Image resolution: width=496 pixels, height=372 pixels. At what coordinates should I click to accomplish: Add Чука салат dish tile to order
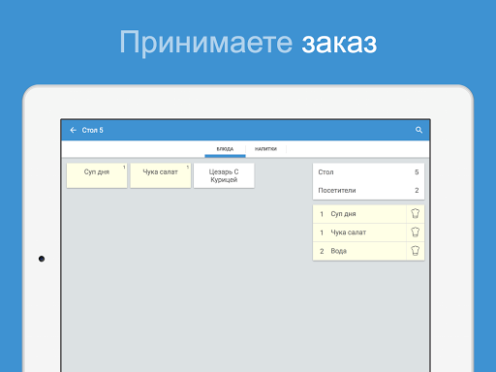point(161,175)
